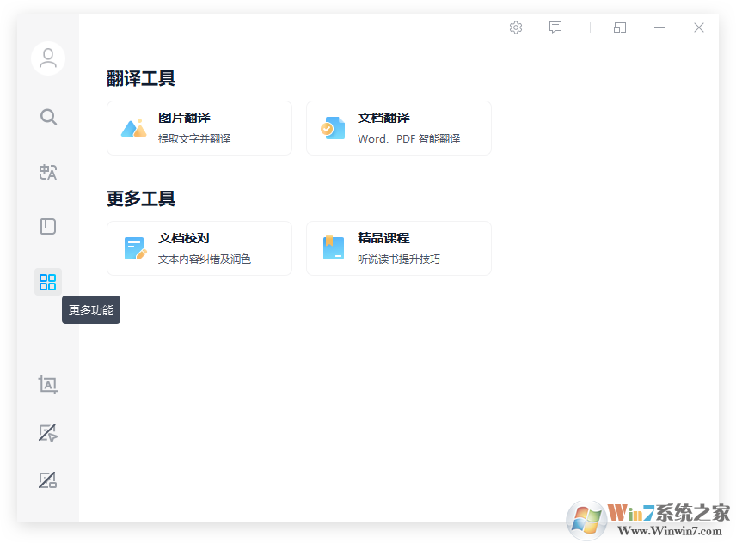Click the 图片翻译 picture icon
The height and width of the screenshot is (543, 736).
click(x=133, y=127)
